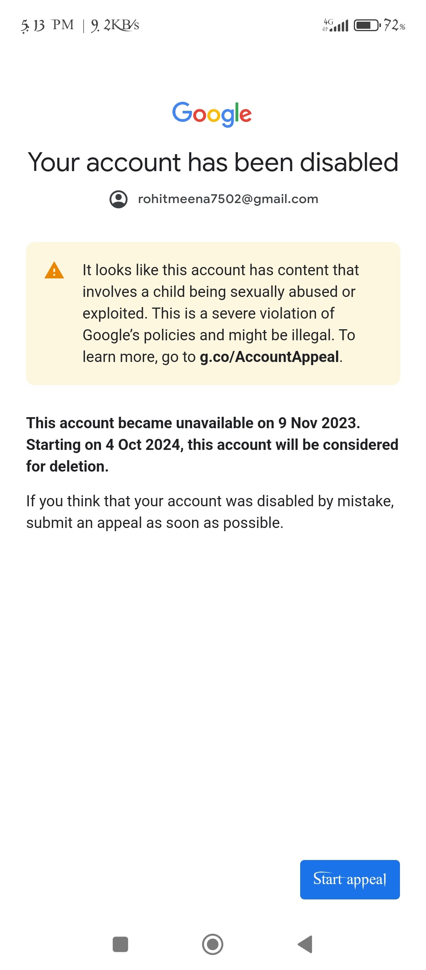Viewport: 426px width, 970px height.
Task: Tap the "Your account has been disabled" heading
Action: pyautogui.click(x=213, y=162)
